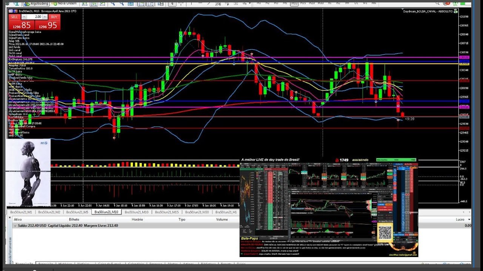483x271 pixels.
Task: Click the robot image thumbnail
Action: click(x=29, y=172)
